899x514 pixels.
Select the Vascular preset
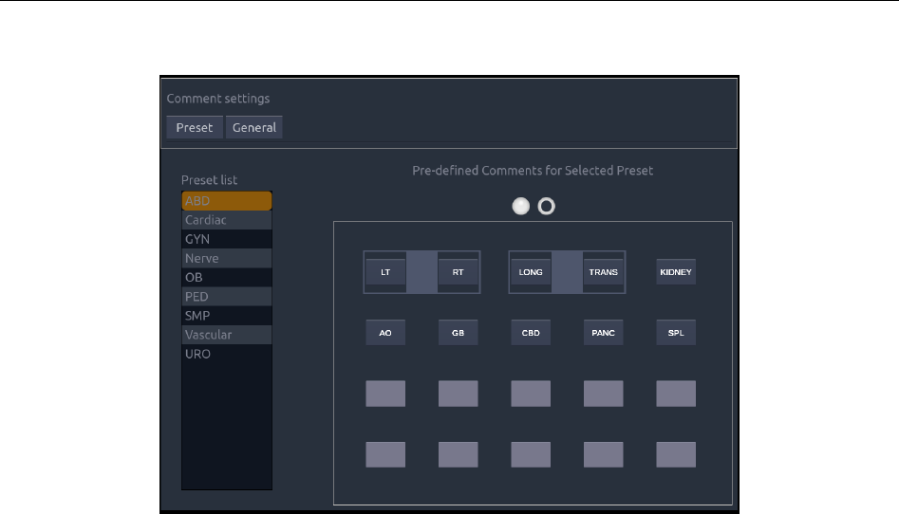point(227,335)
